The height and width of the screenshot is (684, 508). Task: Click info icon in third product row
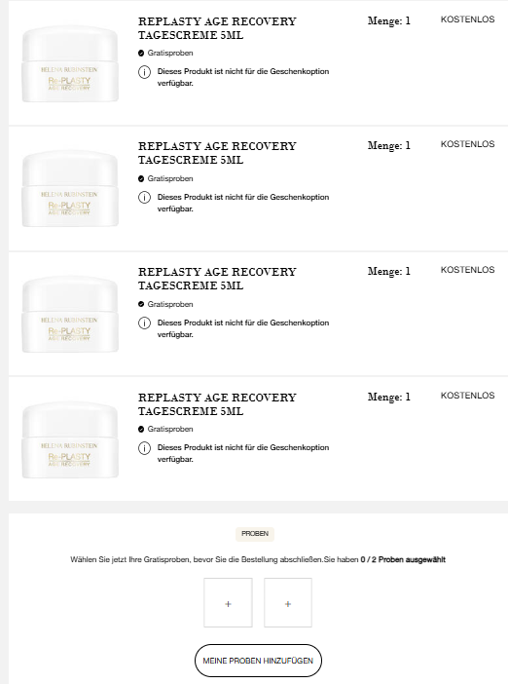[x=144, y=323]
